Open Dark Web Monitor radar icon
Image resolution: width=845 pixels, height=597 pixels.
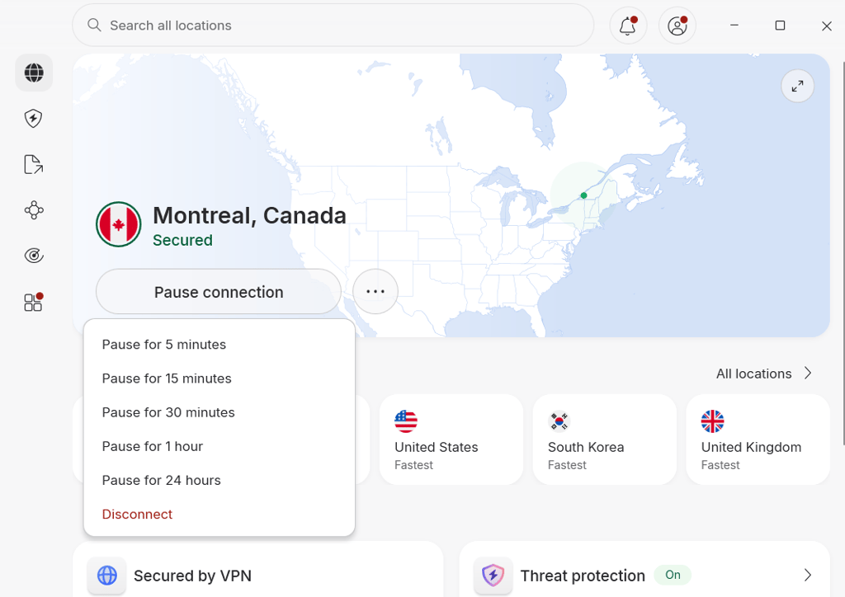click(33, 256)
